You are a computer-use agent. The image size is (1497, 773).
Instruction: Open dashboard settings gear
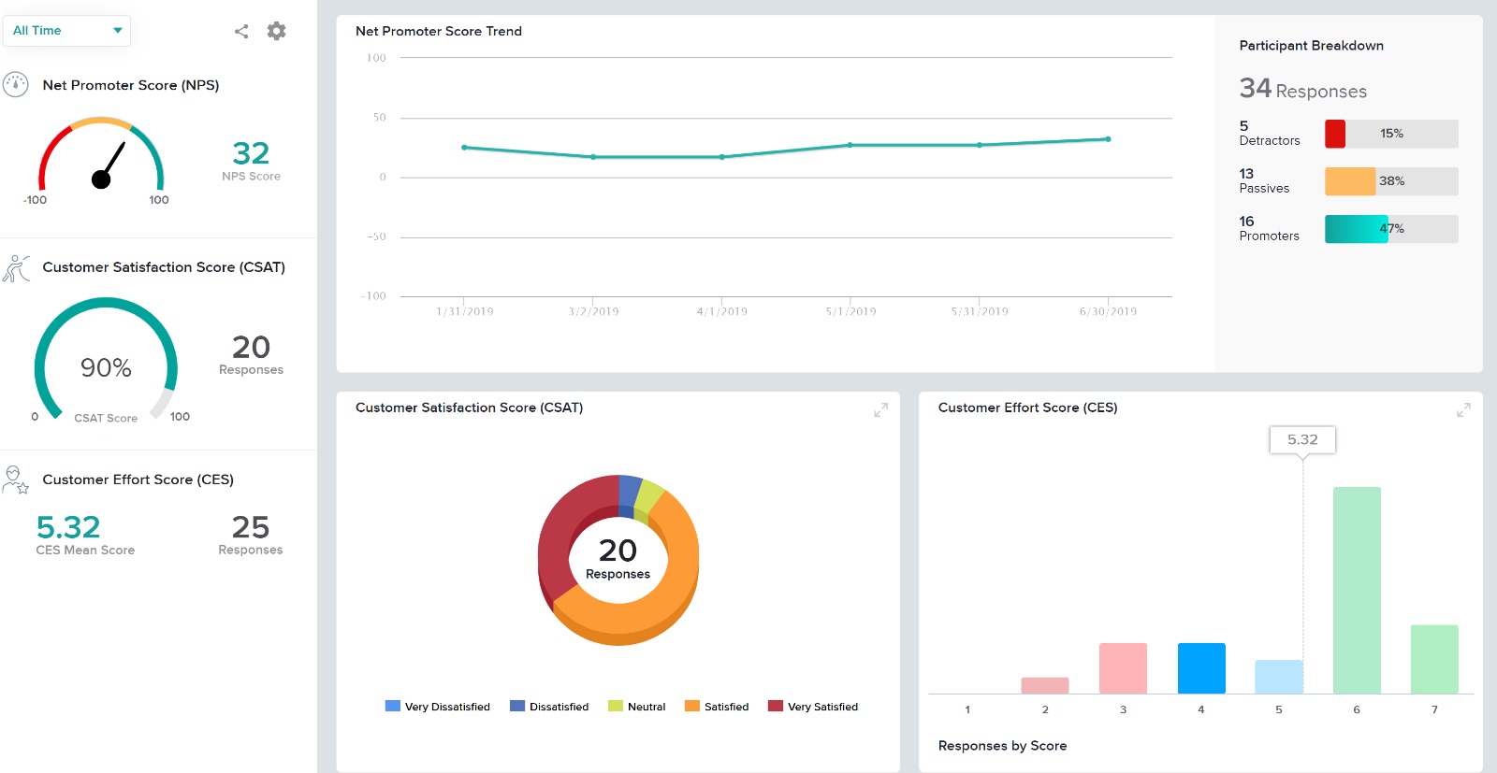tap(276, 31)
